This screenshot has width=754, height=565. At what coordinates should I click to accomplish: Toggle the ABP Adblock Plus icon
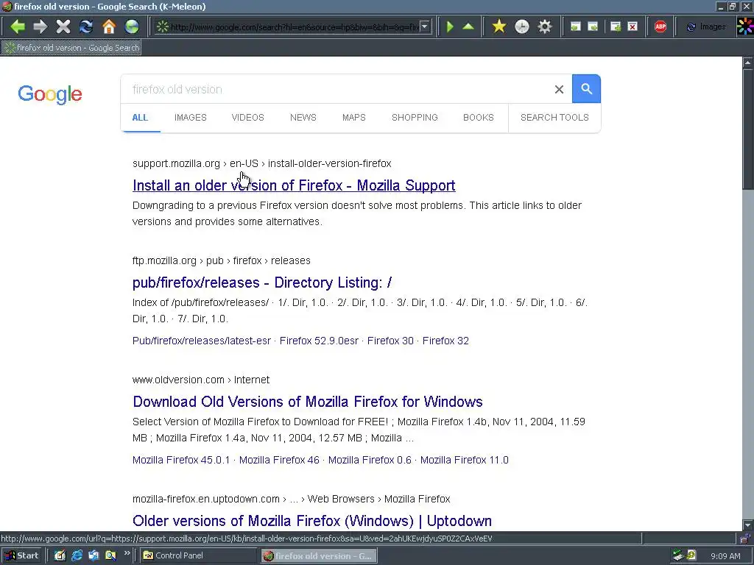coord(660,27)
